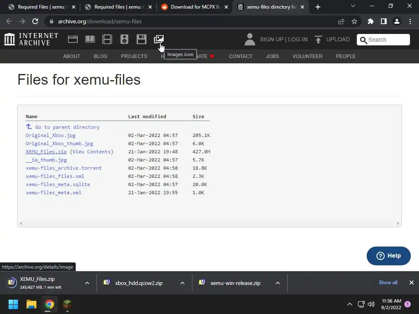
Task: Download XEMU_Files.zip link
Action: (46, 152)
